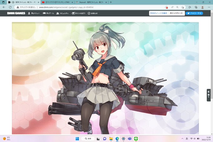Open the Myメニュー menu
Screen dimensions: 213x142
(x=34, y=13)
